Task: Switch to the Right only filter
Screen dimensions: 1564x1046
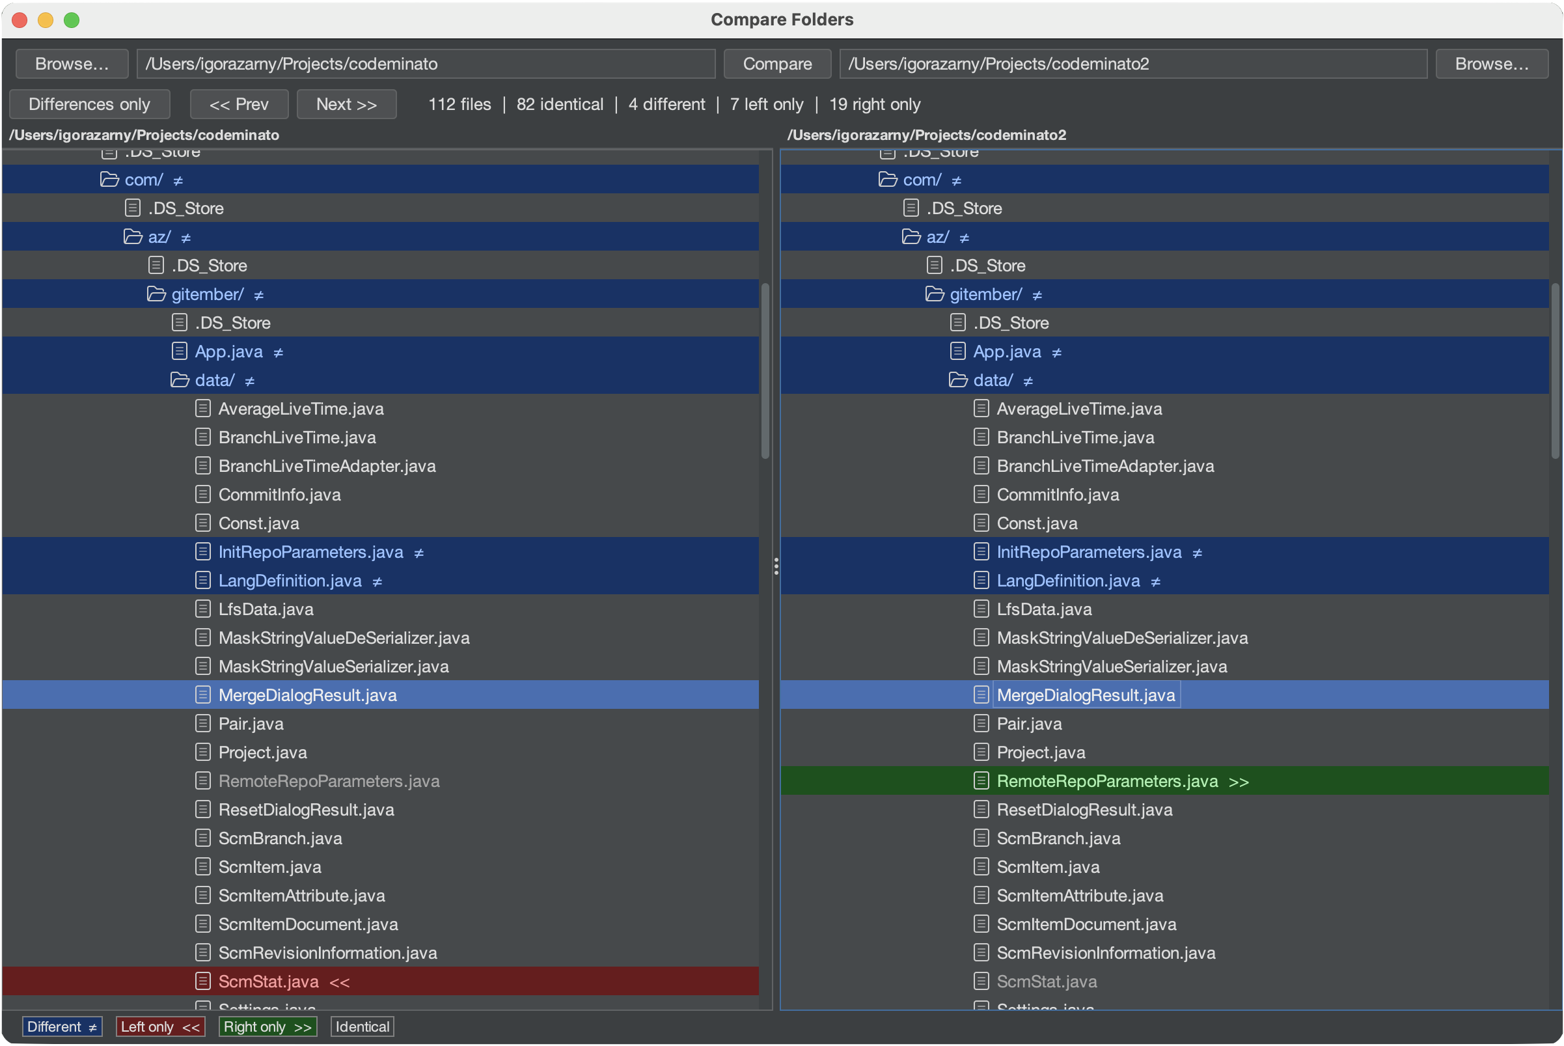Action: coord(267,1026)
